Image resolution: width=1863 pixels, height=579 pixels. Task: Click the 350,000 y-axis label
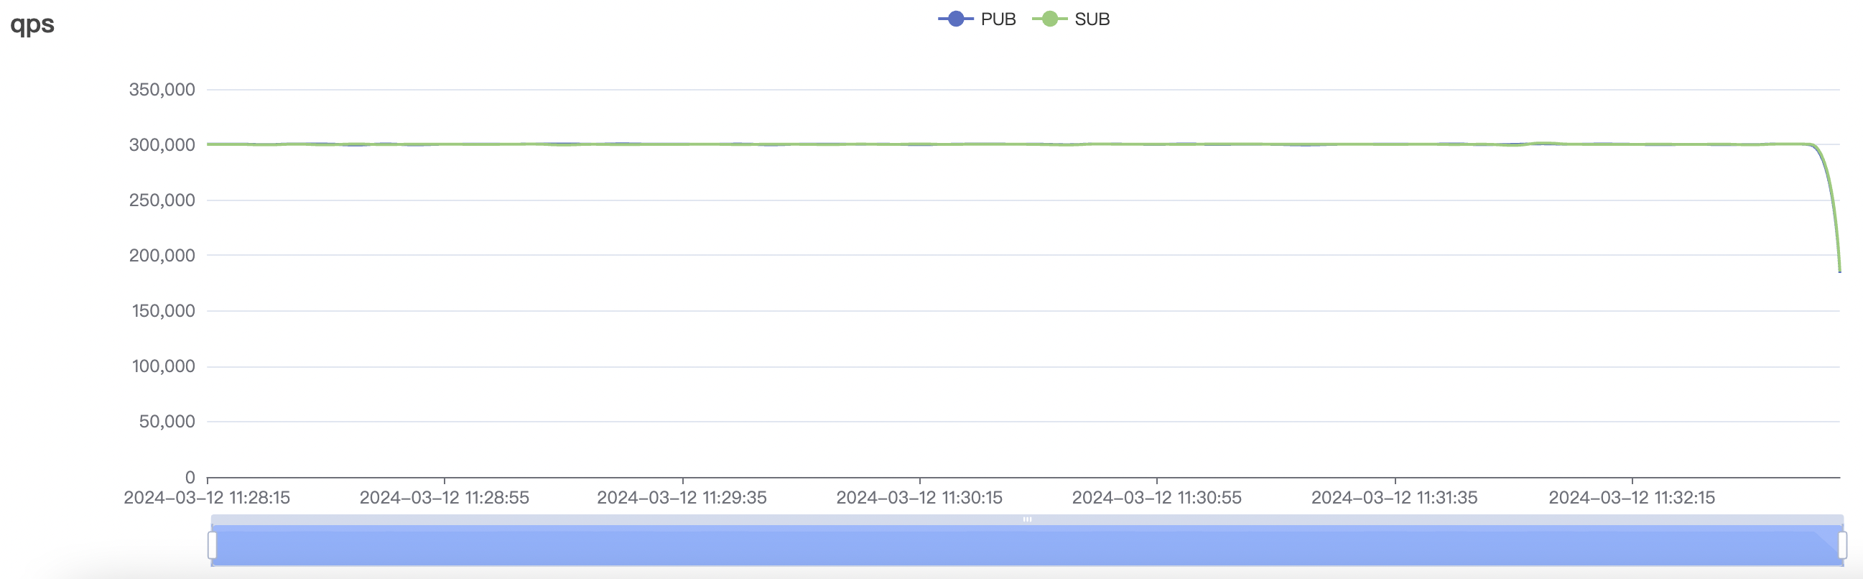click(162, 90)
